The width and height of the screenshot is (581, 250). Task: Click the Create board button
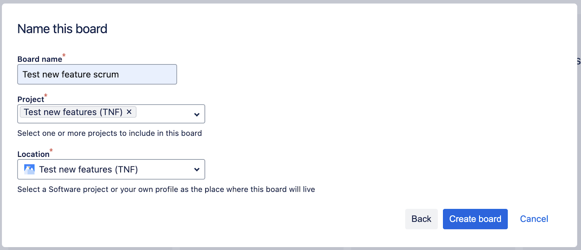[x=475, y=219]
